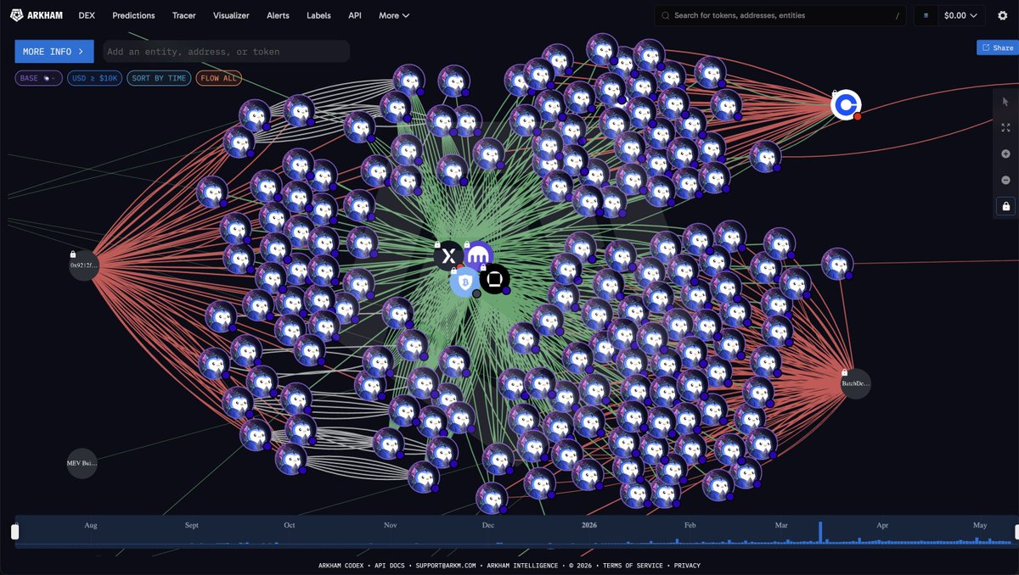Click the Arkham logo
This screenshot has height=575, width=1019.
(37, 15)
